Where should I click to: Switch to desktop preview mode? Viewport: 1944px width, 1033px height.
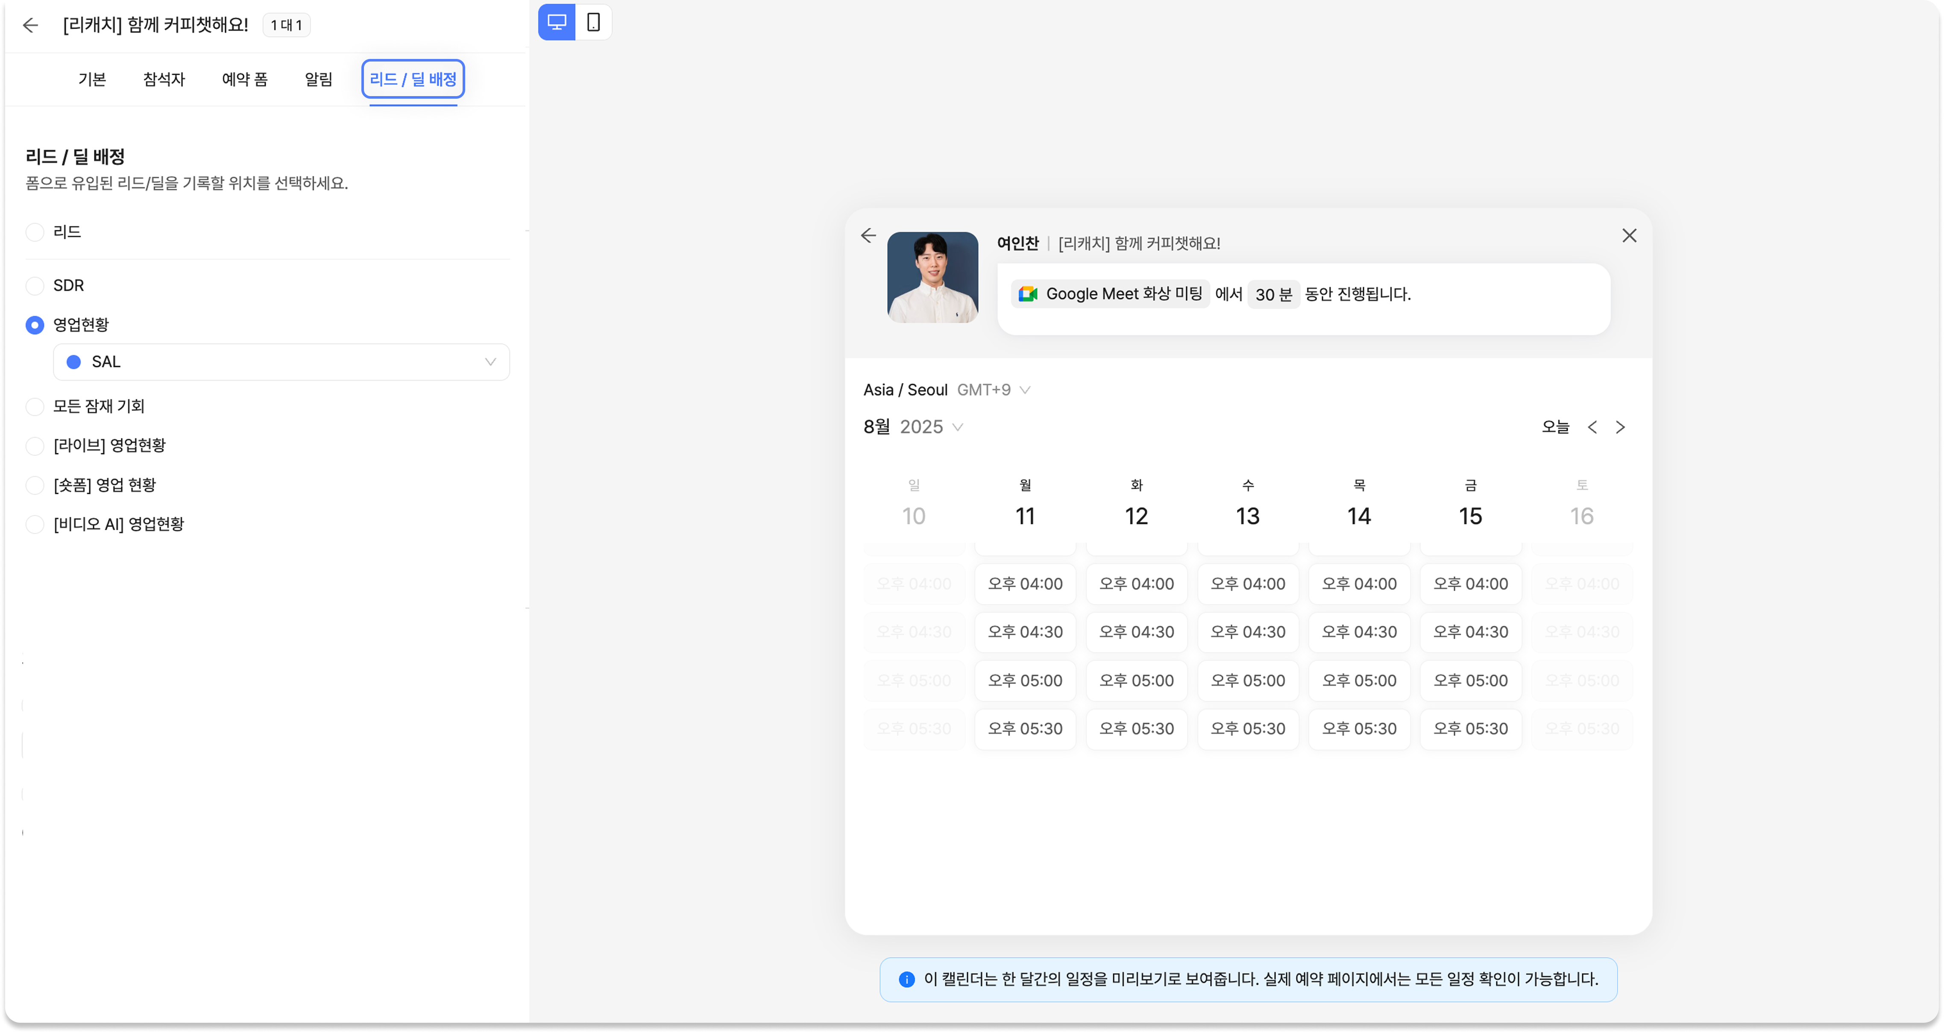[x=556, y=22]
